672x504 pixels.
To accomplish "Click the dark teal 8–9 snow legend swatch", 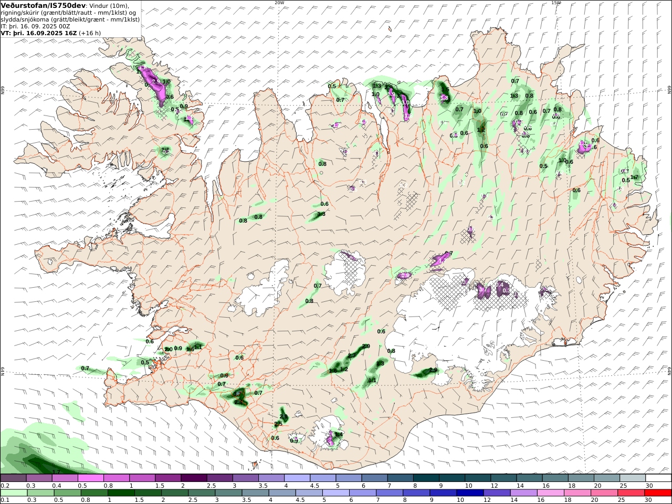I will coord(427,478).
